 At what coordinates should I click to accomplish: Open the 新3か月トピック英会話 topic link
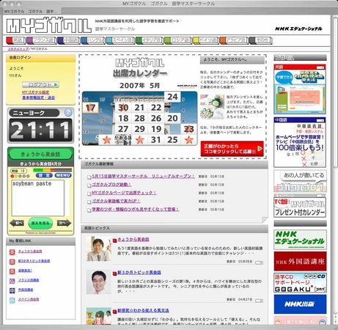pos(139,273)
